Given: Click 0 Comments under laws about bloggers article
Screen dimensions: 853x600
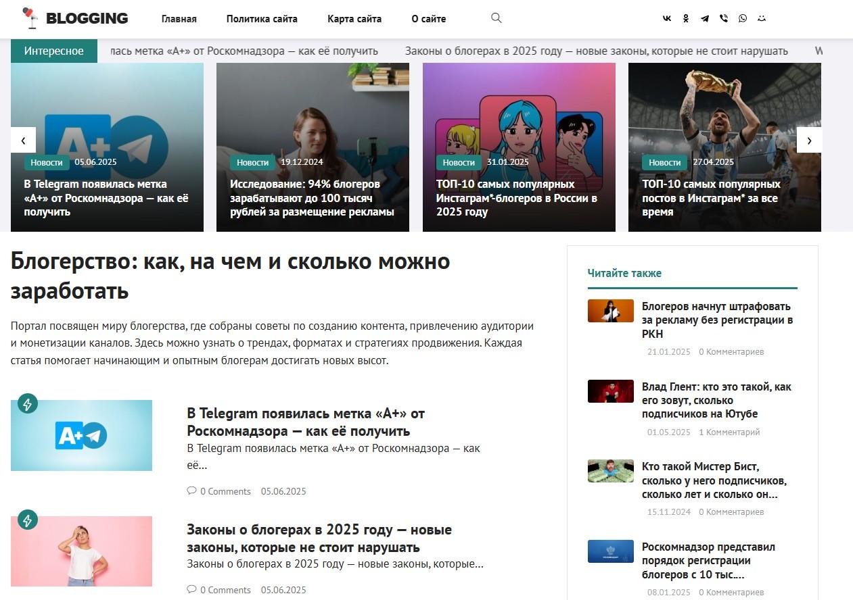Looking at the screenshot, I should pos(225,590).
